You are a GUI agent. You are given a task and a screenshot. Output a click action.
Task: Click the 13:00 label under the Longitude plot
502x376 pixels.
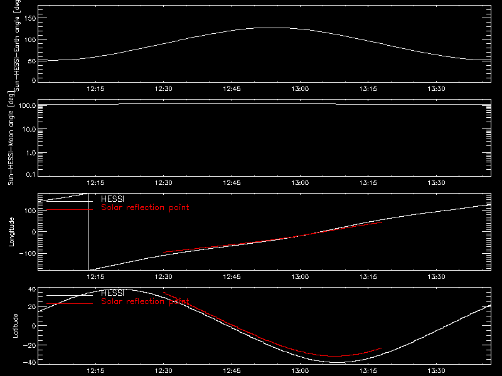pyautogui.click(x=300, y=276)
